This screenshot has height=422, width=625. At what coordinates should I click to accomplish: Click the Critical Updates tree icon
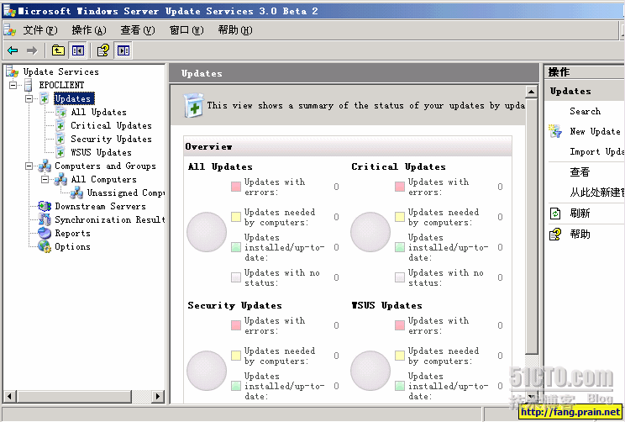click(x=60, y=125)
